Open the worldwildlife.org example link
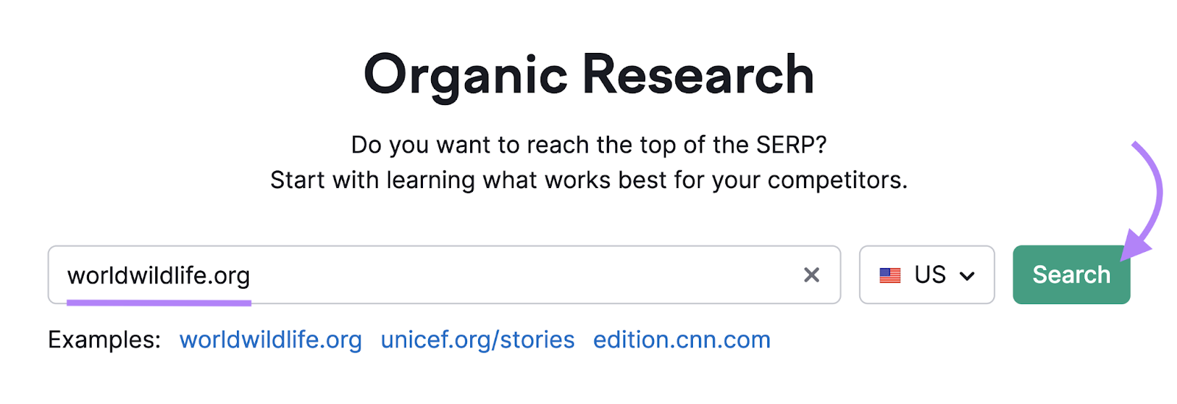 click(271, 340)
